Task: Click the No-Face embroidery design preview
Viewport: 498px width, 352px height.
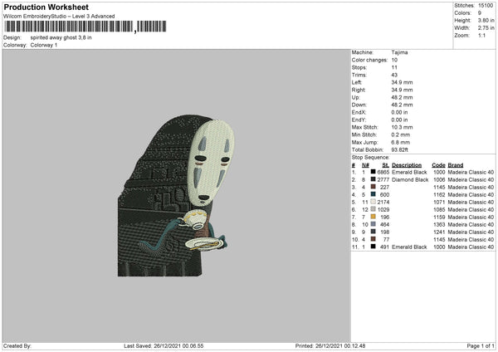Action: (176, 196)
